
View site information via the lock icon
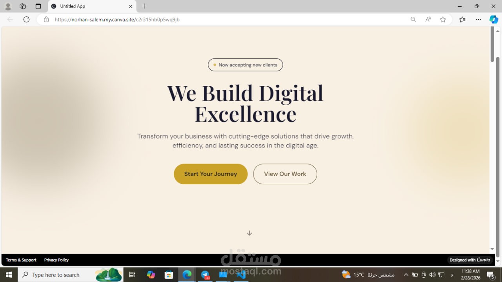[46, 19]
